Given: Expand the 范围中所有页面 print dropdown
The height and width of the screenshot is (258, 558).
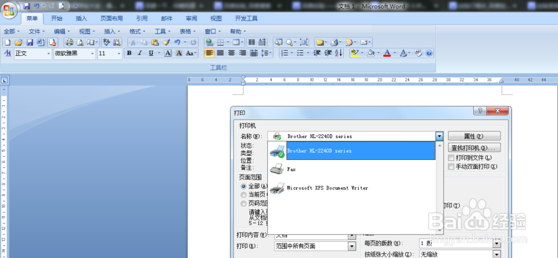Looking at the screenshot, I should pyautogui.click(x=352, y=246).
